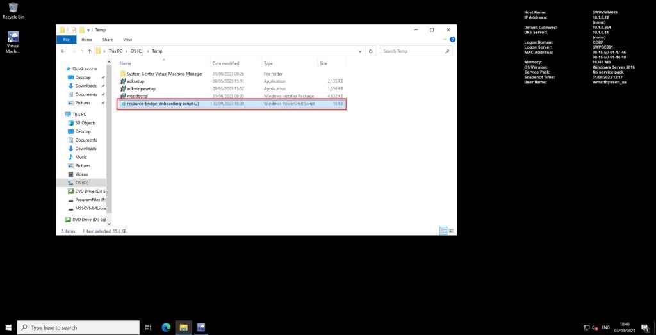
Task: Expand the ribbon using the chevron
Action: 444,40
